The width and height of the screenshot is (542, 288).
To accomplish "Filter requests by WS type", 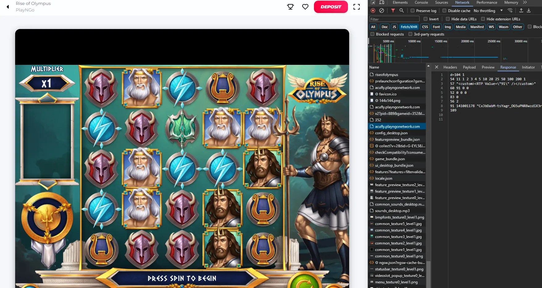I will point(491,27).
